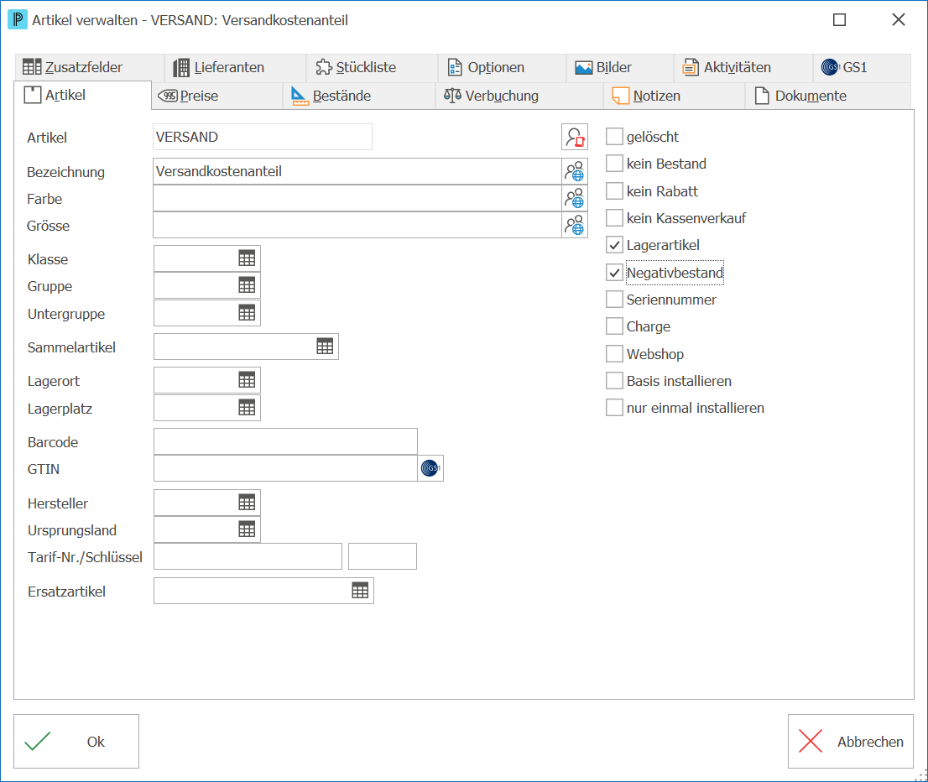
Task: Tick the gelöscht checkbox
Action: click(614, 137)
